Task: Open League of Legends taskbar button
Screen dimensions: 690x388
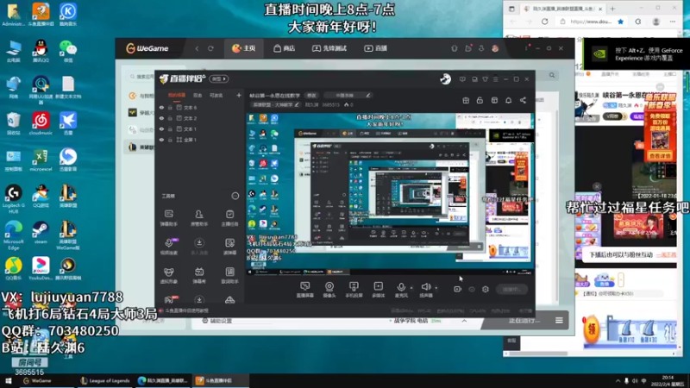Action: tap(105, 380)
